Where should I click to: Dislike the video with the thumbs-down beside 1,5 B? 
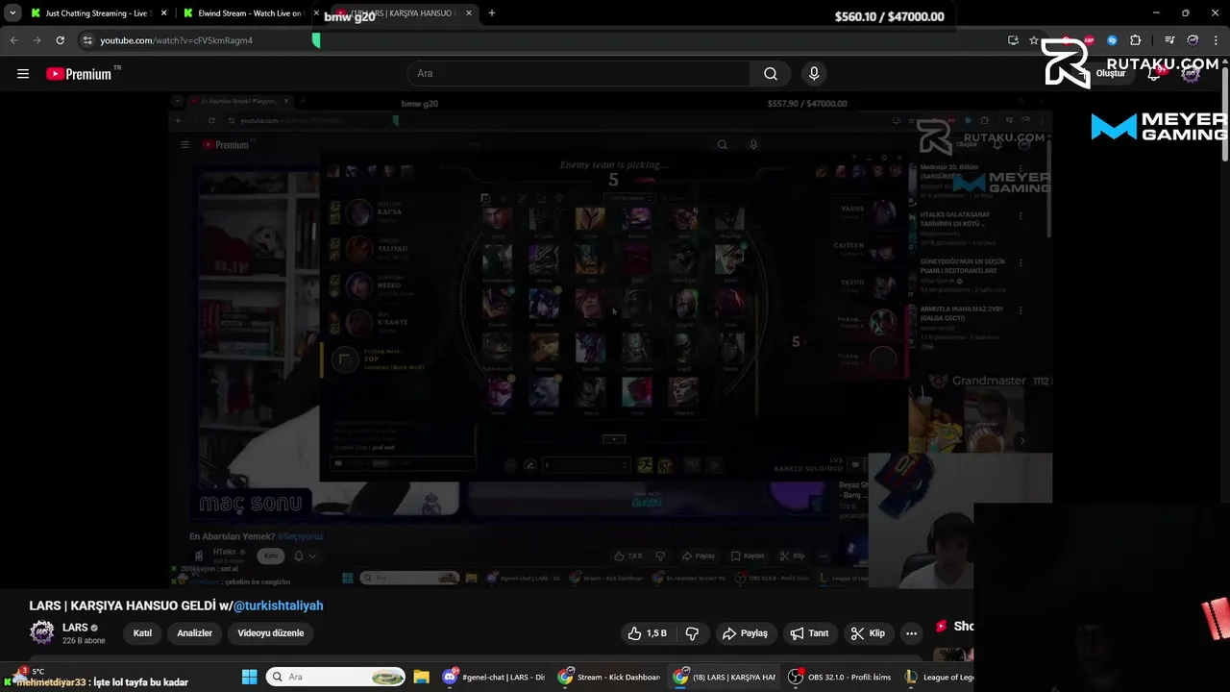coord(692,633)
